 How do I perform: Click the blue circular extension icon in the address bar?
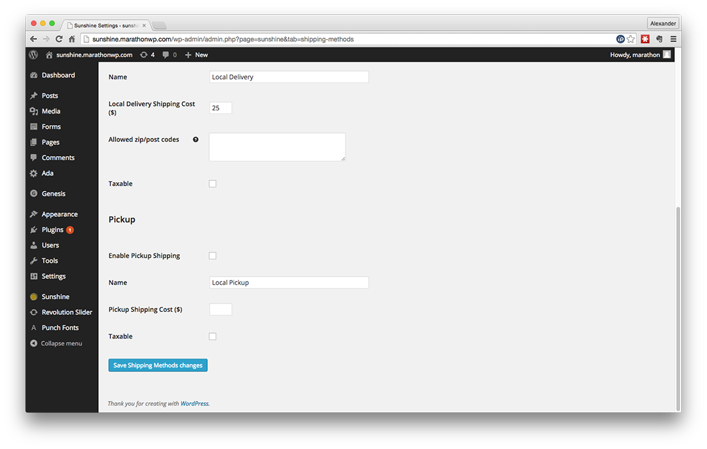620,39
